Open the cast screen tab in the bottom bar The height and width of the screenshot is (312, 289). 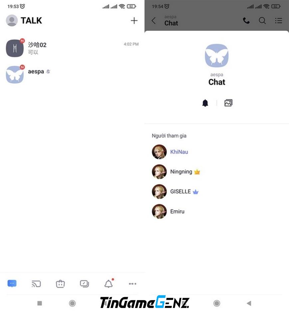pos(36,284)
